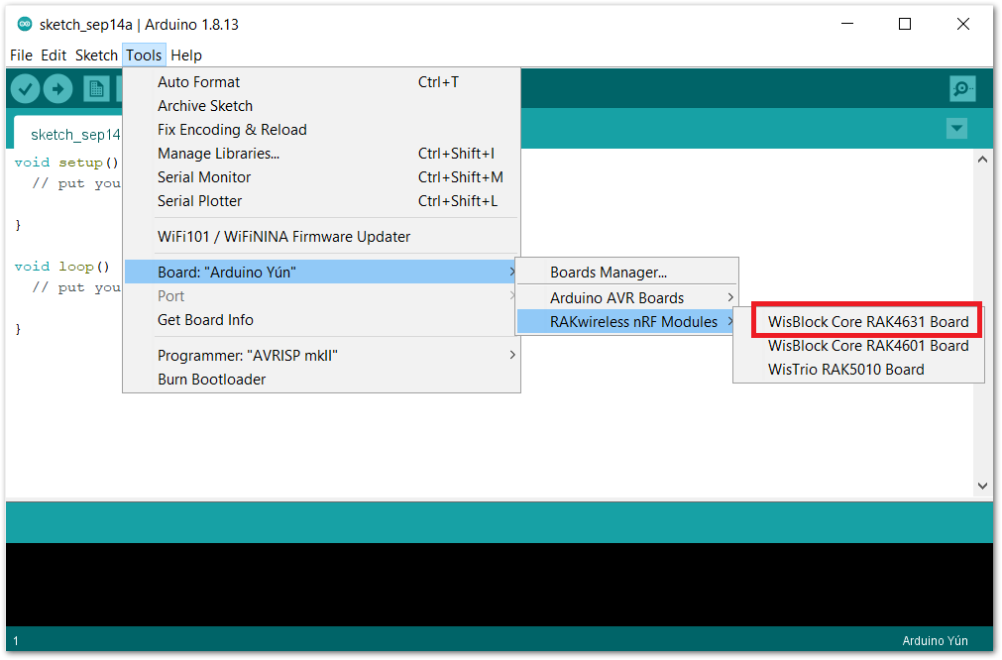Close the Arduino window
The image size is (1002, 660).
coord(963,24)
